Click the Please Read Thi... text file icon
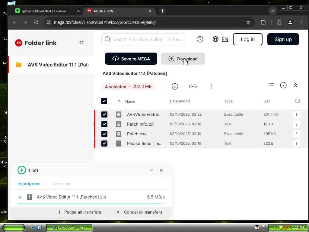The width and height of the screenshot is (309, 232). coord(118,143)
